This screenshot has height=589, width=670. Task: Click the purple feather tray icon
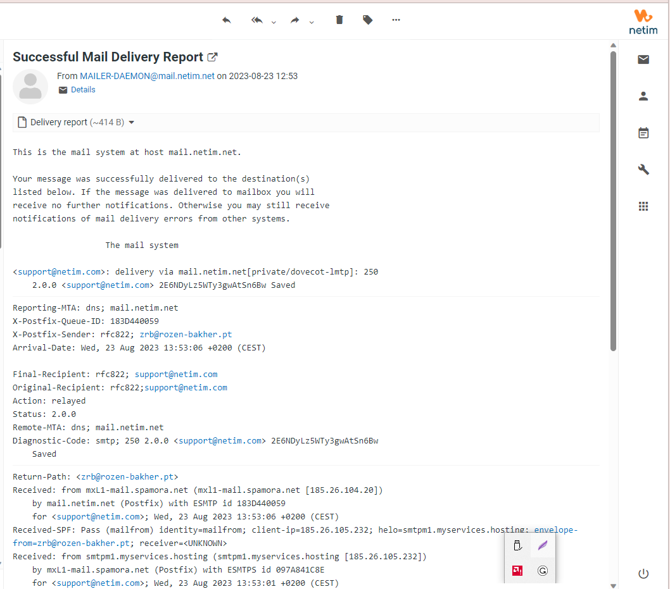[543, 545]
